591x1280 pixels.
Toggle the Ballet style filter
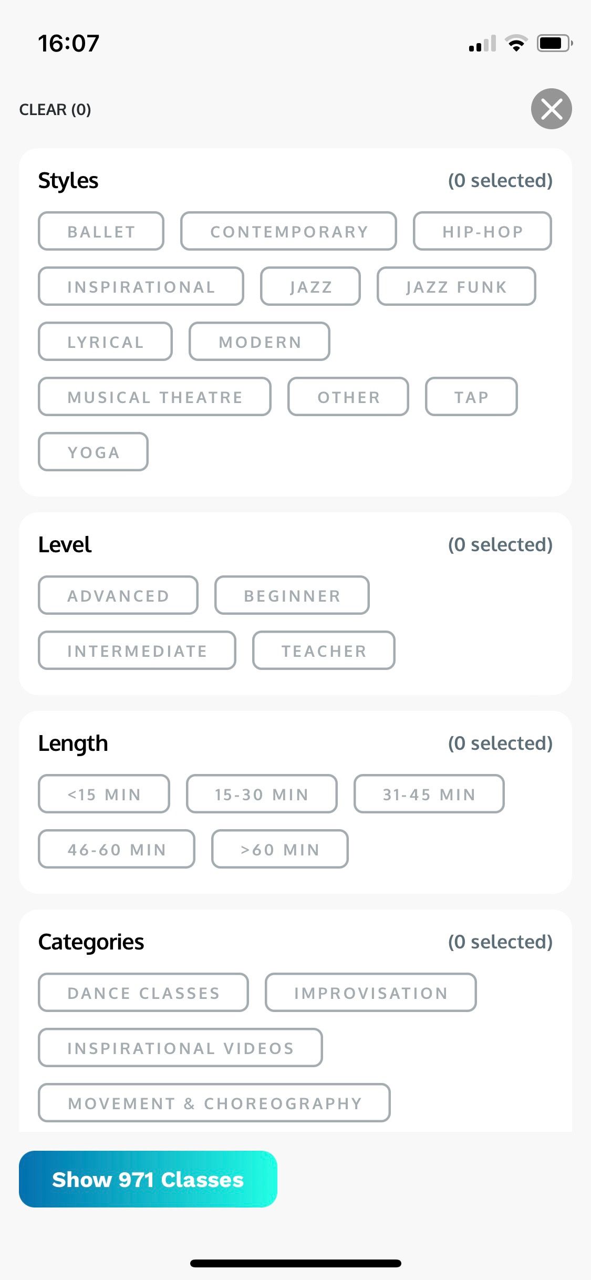pyautogui.click(x=101, y=231)
